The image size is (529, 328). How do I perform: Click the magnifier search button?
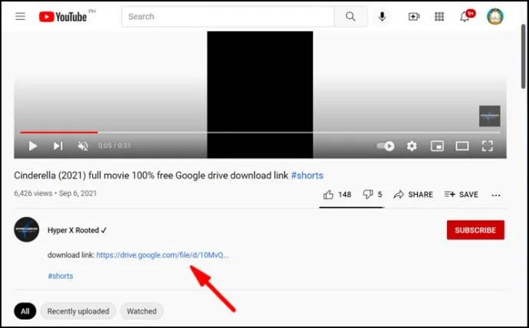(350, 17)
